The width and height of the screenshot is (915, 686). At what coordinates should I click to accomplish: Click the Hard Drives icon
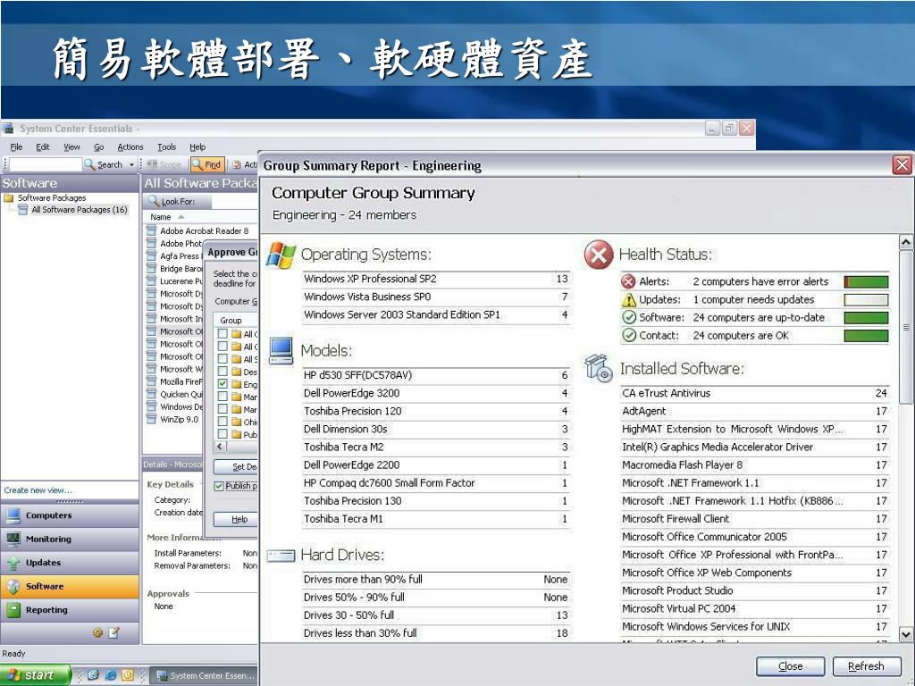point(281,556)
